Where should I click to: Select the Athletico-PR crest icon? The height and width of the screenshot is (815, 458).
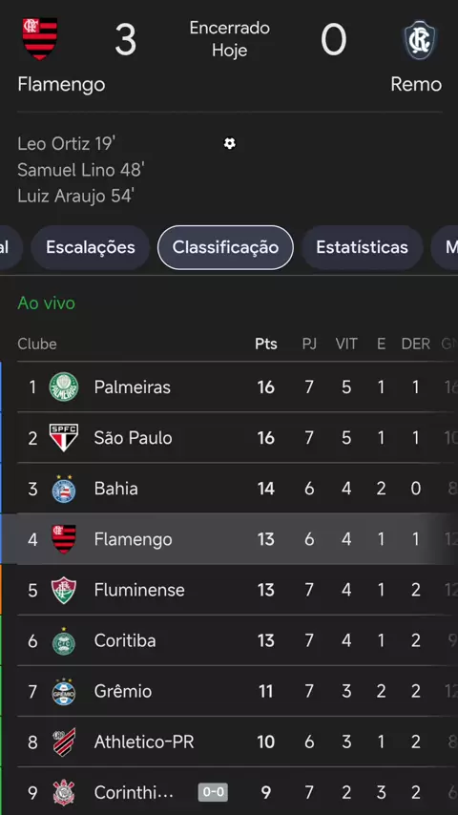pos(64,742)
